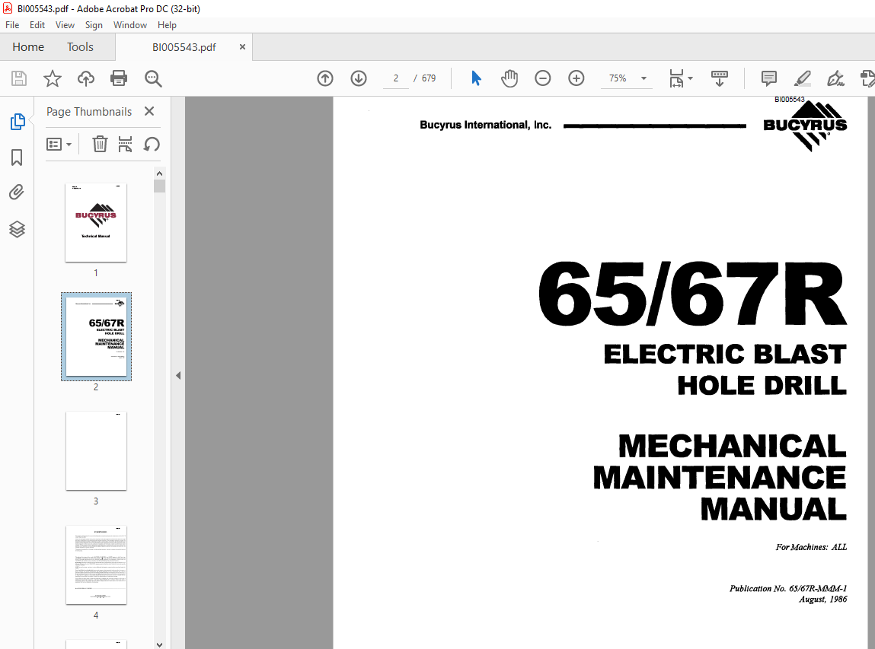Open the Fill & Sign pen tool
Image resolution: width=875 pixels, height=649 pixels.
(835, 78)
